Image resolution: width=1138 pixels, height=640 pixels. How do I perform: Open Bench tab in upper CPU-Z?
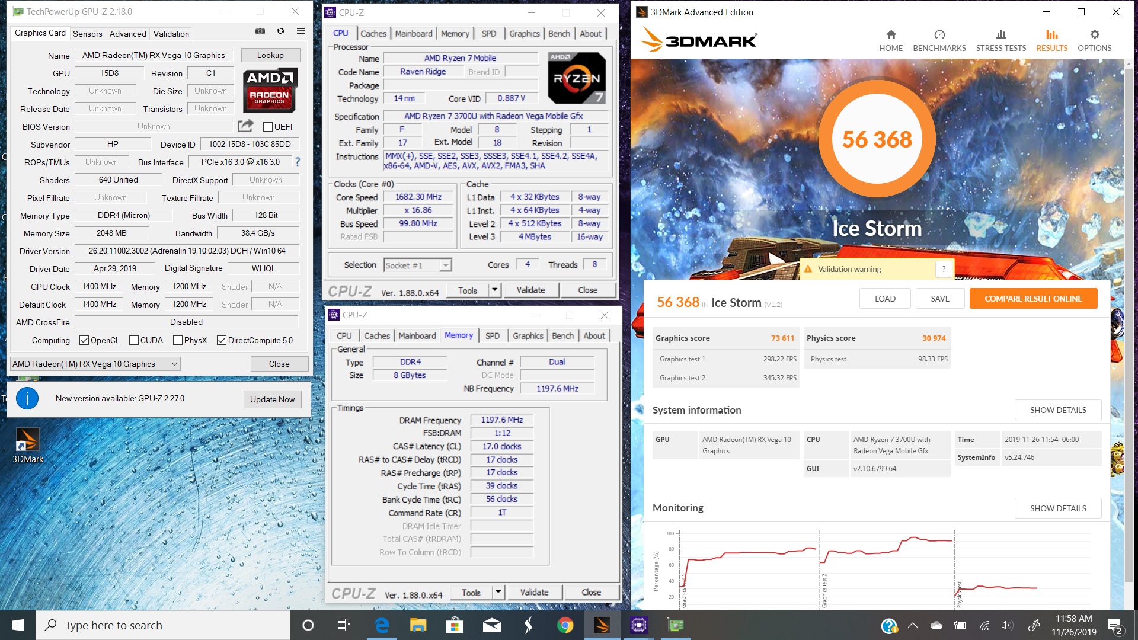click(559, 34)
